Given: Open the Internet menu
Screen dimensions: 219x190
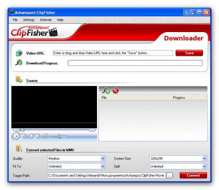Looking at the screenshot, I should click(x=46, y=20).
